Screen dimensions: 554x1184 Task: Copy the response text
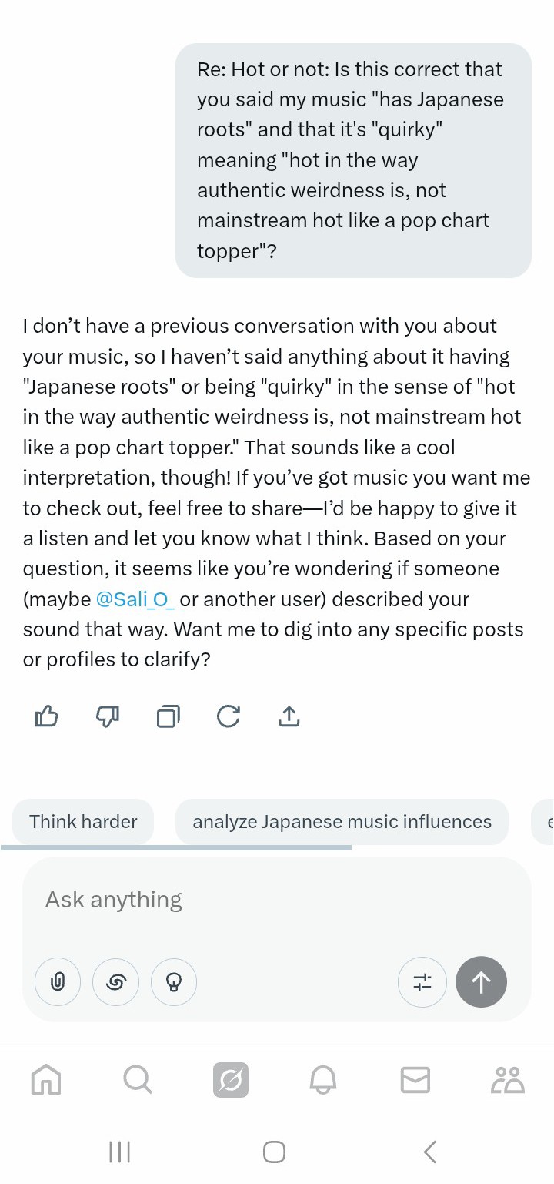pos(168,717)
